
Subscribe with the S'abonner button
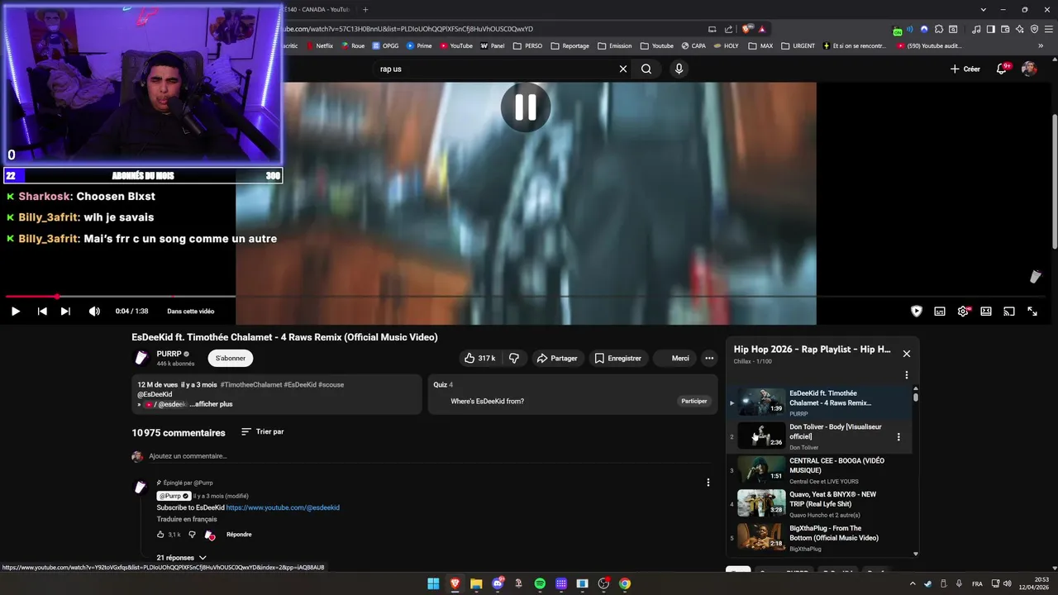[231, 358]
